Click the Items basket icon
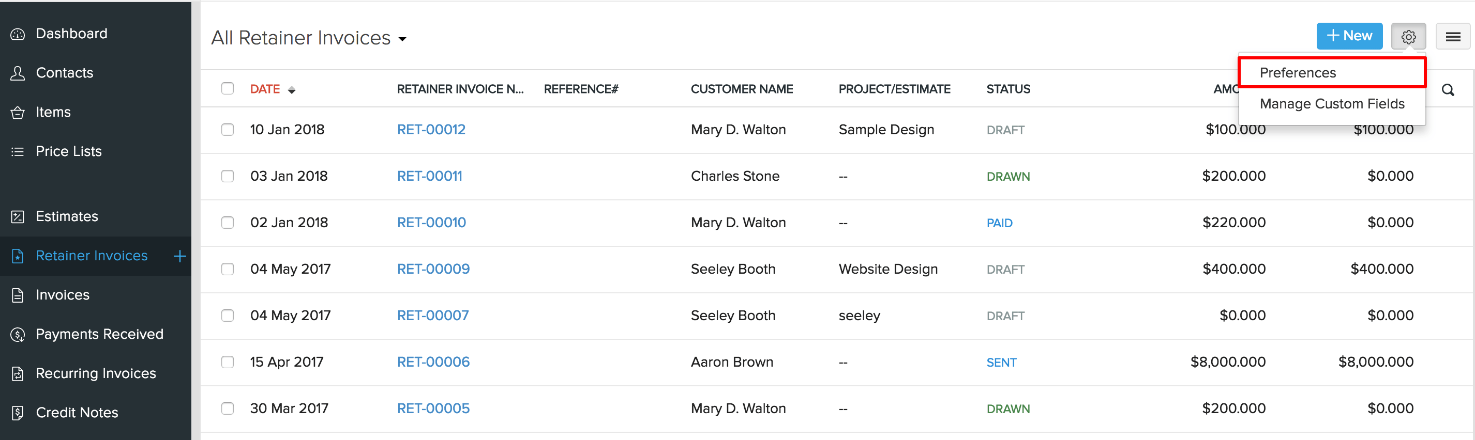The image size is (1475, 440). point(18,113)
